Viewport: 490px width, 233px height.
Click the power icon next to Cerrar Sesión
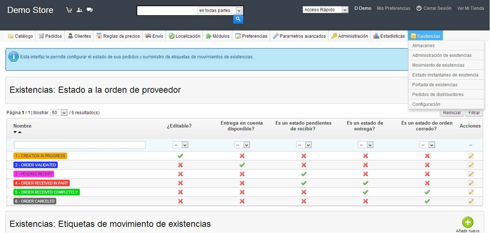coord(419,8)
